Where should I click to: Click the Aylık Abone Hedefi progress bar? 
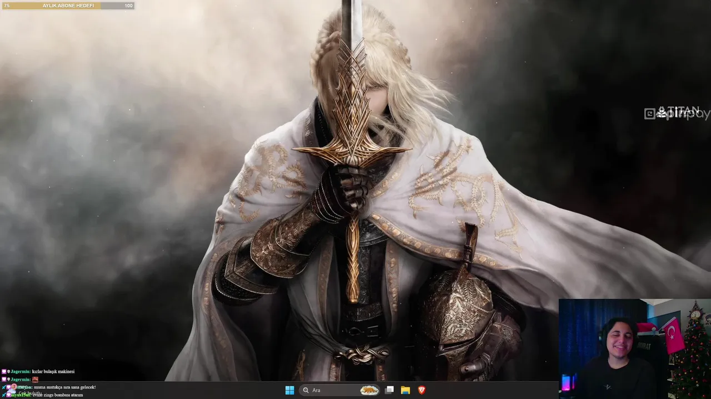pyautogui.click(x=68, y=6)
